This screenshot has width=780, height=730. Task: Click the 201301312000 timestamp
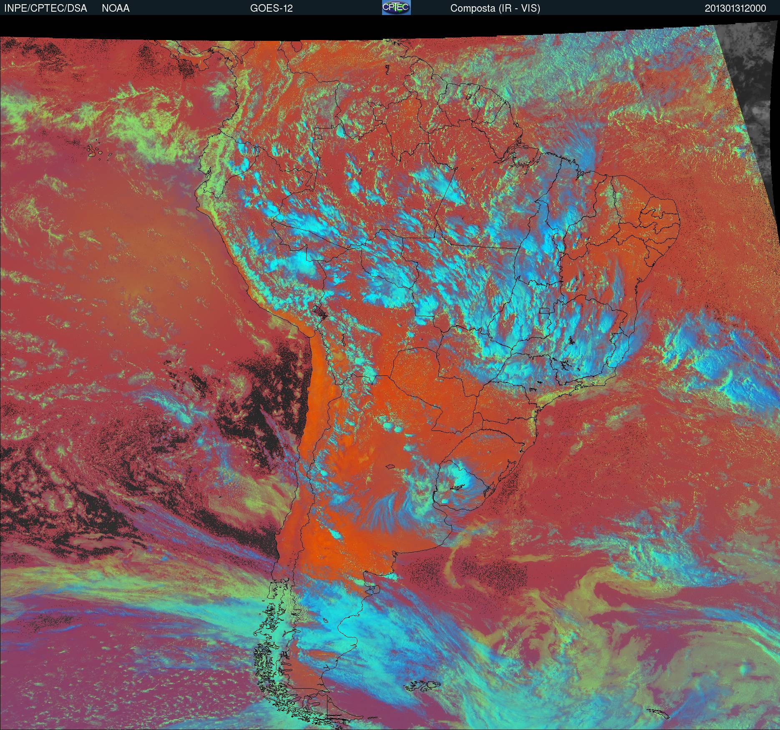pos(735,8)
